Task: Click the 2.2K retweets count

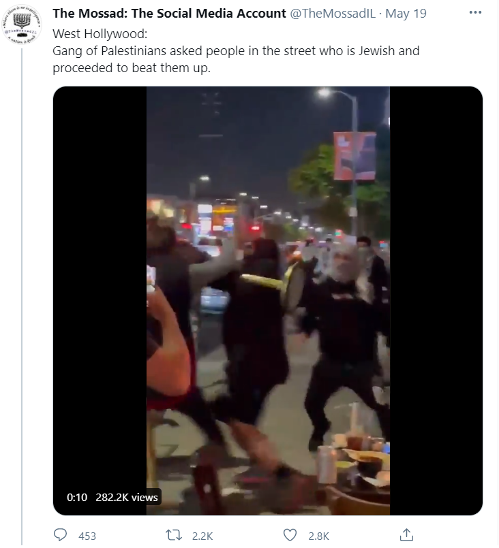Action: 202,536
